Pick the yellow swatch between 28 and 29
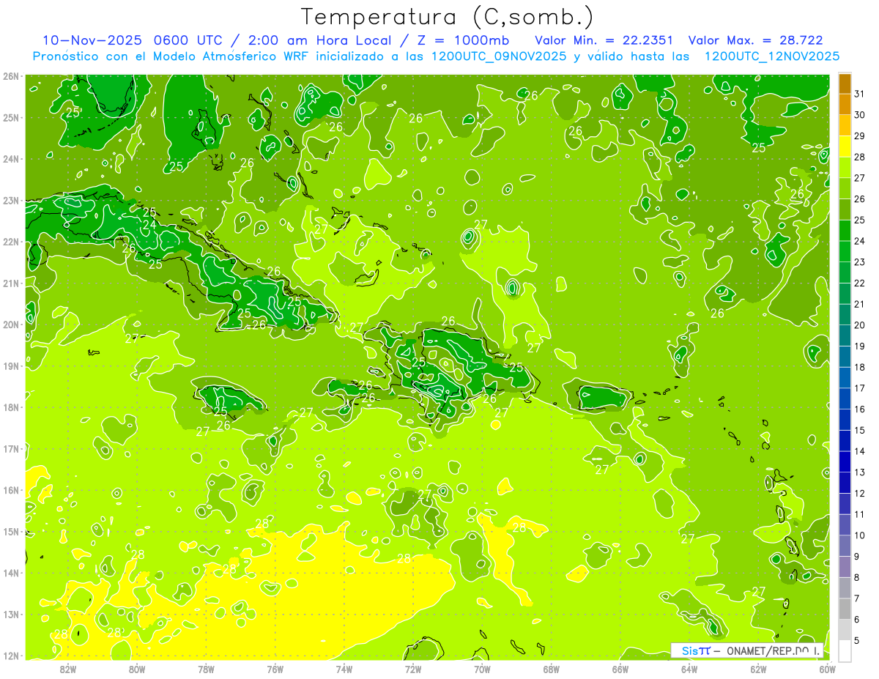Screen dimensions: 879x679 (x=845, y=147)
